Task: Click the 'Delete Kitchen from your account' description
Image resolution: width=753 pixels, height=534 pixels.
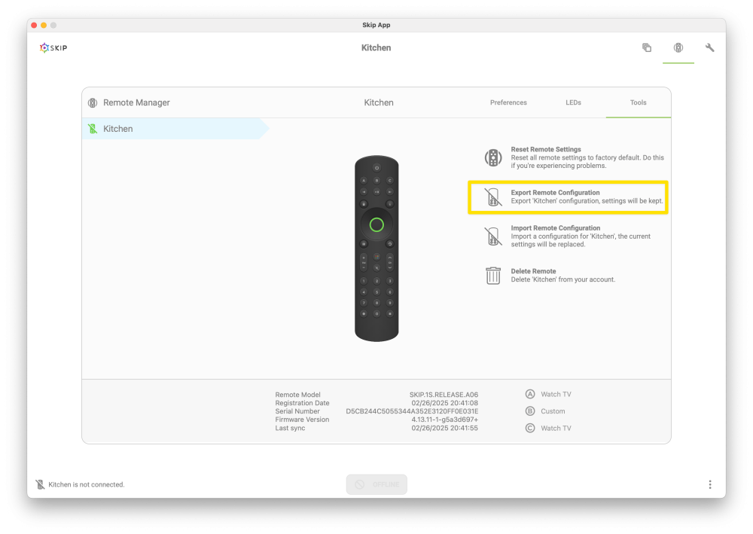Action: [x=562, y=279]
